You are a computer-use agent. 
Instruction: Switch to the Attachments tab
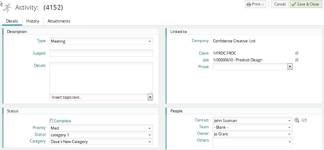click(x=59, y=21)
